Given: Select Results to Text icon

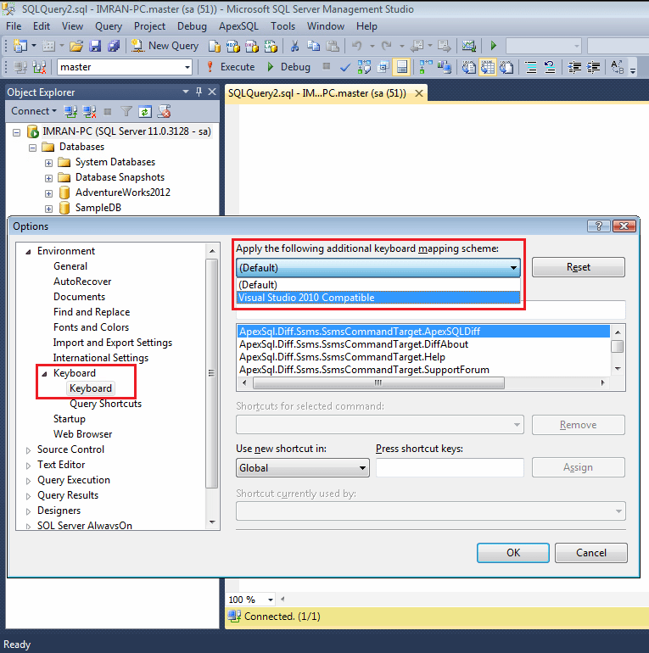Looking at the screenshot, I should pyautogui.click(x=469, y=67).
